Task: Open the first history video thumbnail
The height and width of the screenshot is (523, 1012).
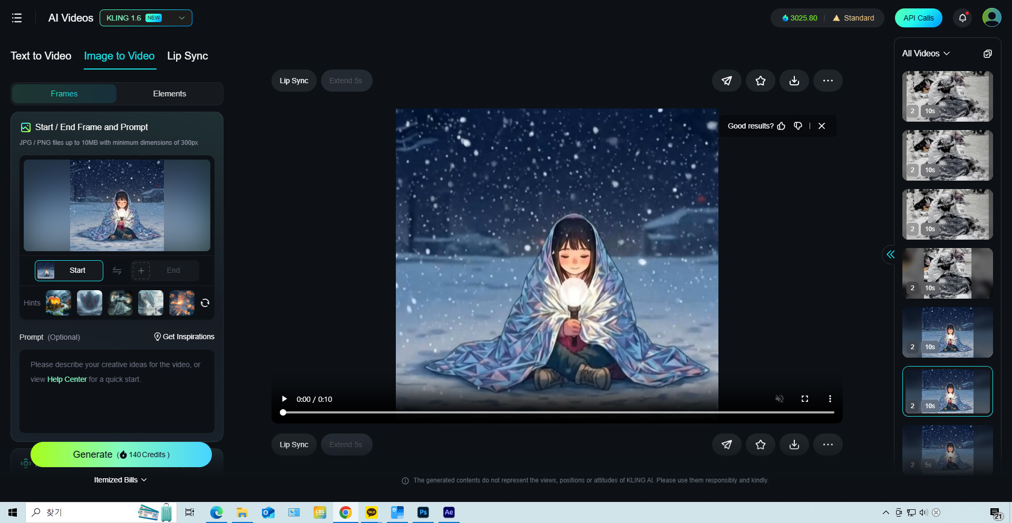Action: click(948, 96)
